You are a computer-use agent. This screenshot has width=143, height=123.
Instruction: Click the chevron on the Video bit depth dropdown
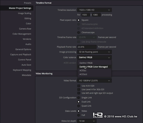pyautogui.click(x=94, y=121)
